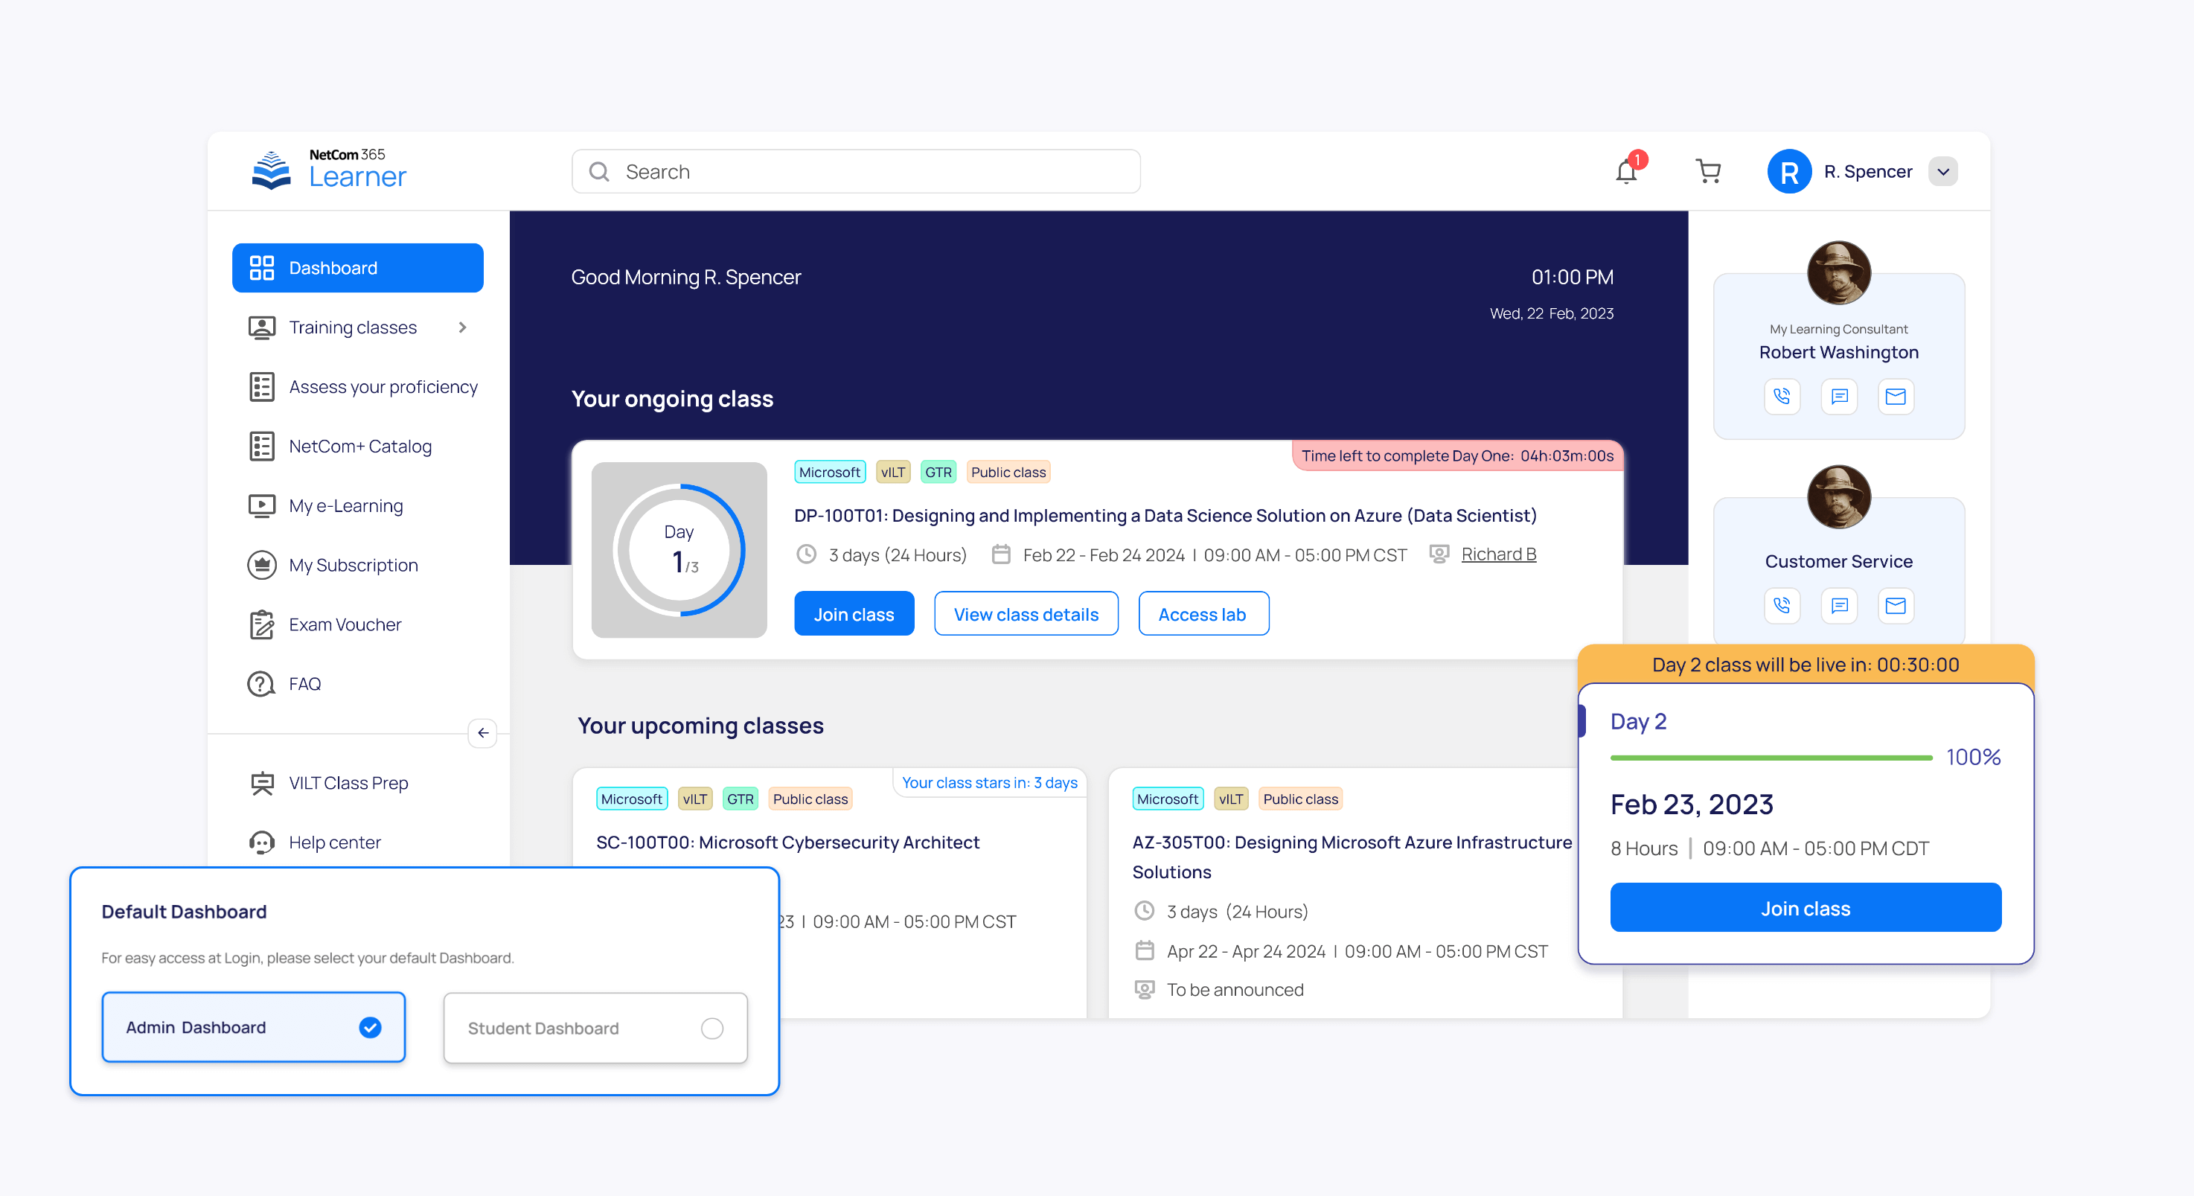Click Customer Service avatar photo

tap(1839, 496)
